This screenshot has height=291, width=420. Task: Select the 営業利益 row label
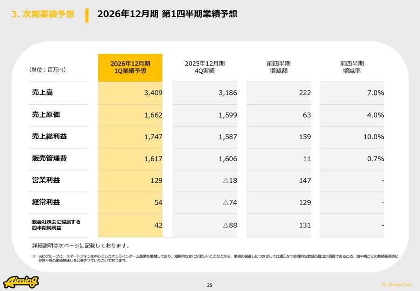click(46, 180)
